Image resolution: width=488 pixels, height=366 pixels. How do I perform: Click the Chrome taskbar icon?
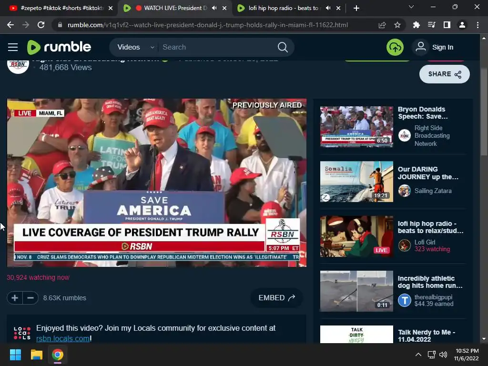[58, 355]
